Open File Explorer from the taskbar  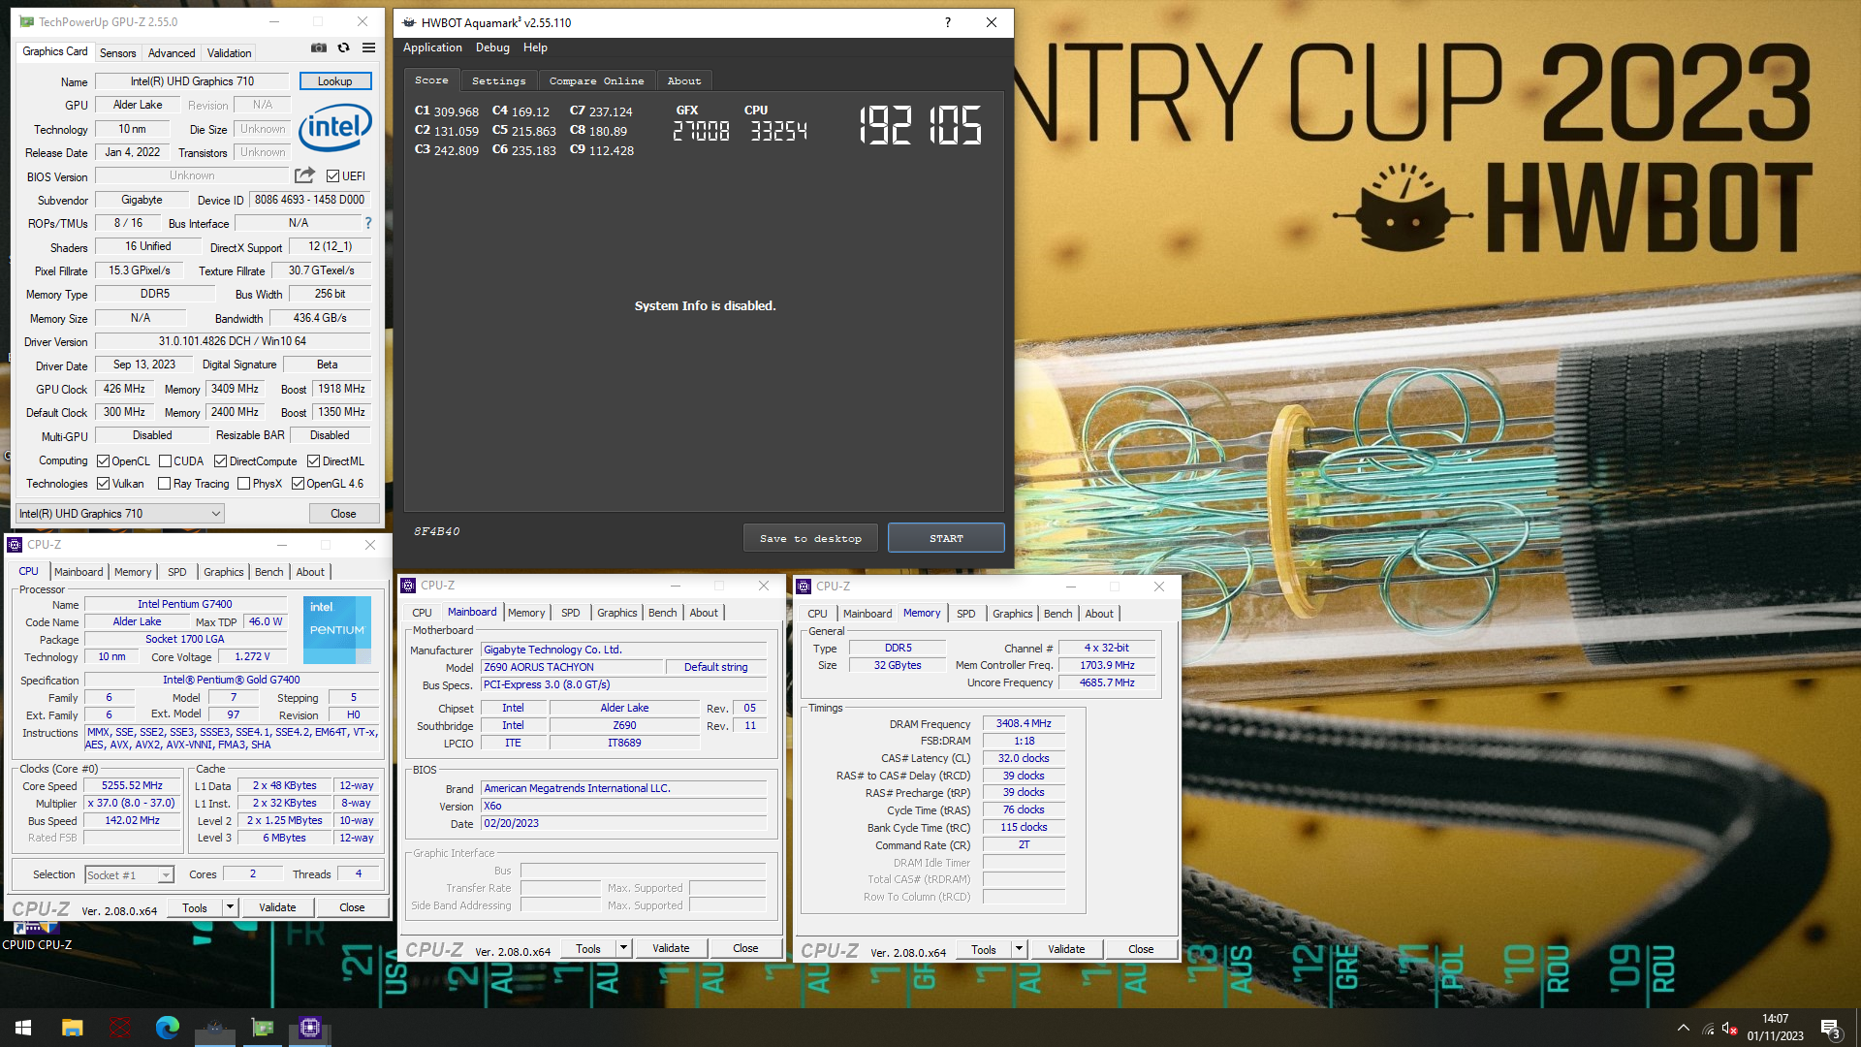(x=72, y=1028)
